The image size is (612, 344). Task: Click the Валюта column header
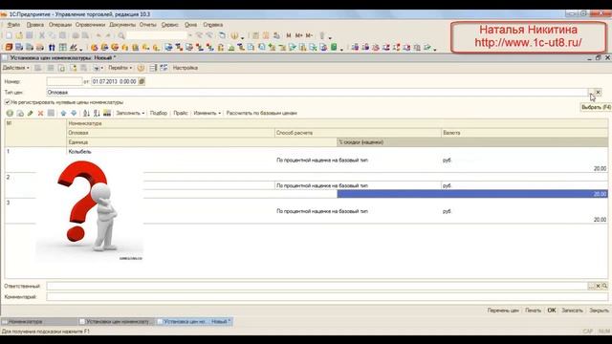click(x=524, y=133)
